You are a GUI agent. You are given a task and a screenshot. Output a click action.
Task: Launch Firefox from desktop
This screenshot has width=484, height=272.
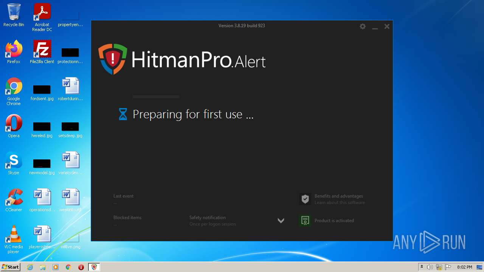(x=14, y=52)
